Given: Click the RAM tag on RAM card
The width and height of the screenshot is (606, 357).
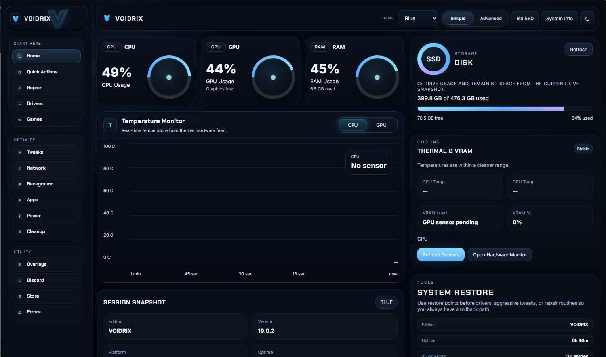Looking at the screenshot, I should pyautogui.click(x=320, y=47).
